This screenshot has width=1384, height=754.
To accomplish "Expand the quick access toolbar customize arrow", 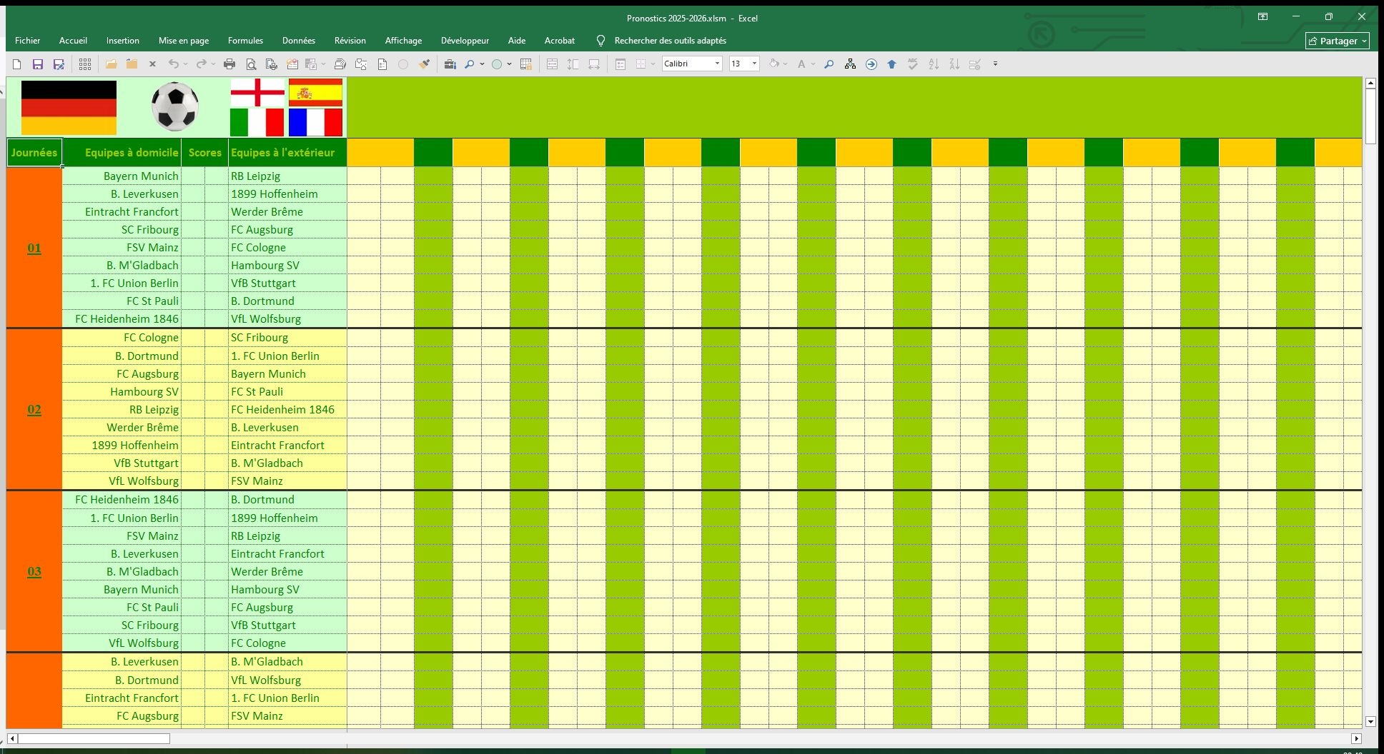I will [x=995, y=64].
